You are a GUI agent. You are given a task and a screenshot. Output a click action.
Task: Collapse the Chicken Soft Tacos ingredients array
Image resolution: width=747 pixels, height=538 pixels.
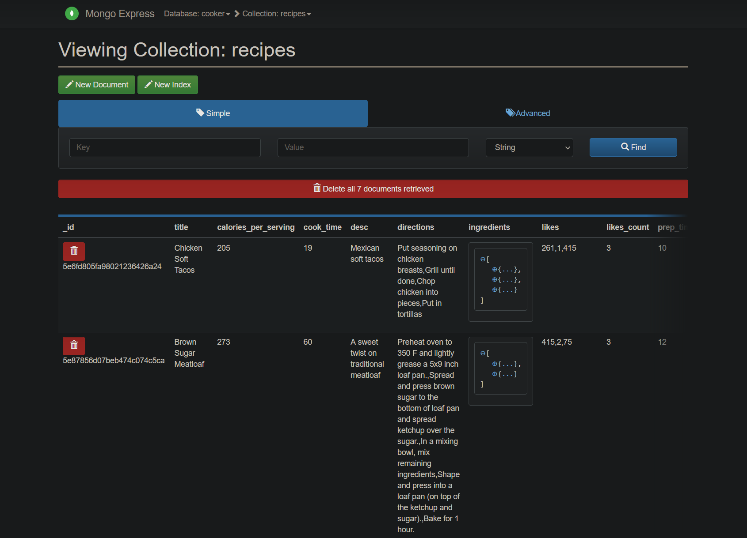click(483, 260)
